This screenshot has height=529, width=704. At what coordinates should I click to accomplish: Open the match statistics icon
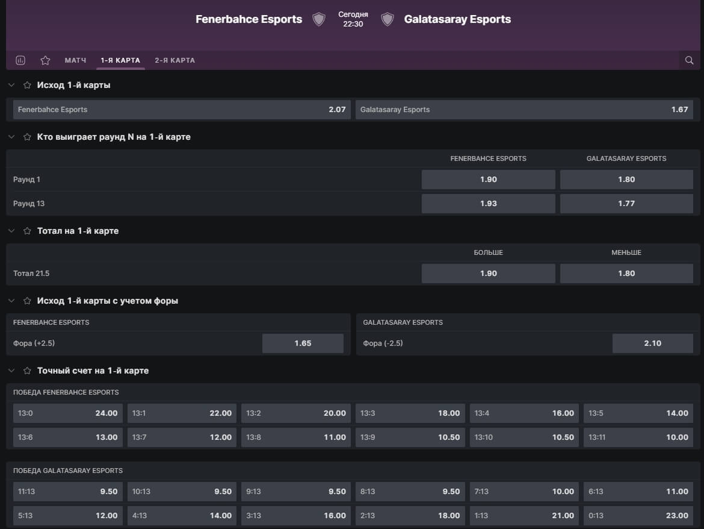[20, 60]
